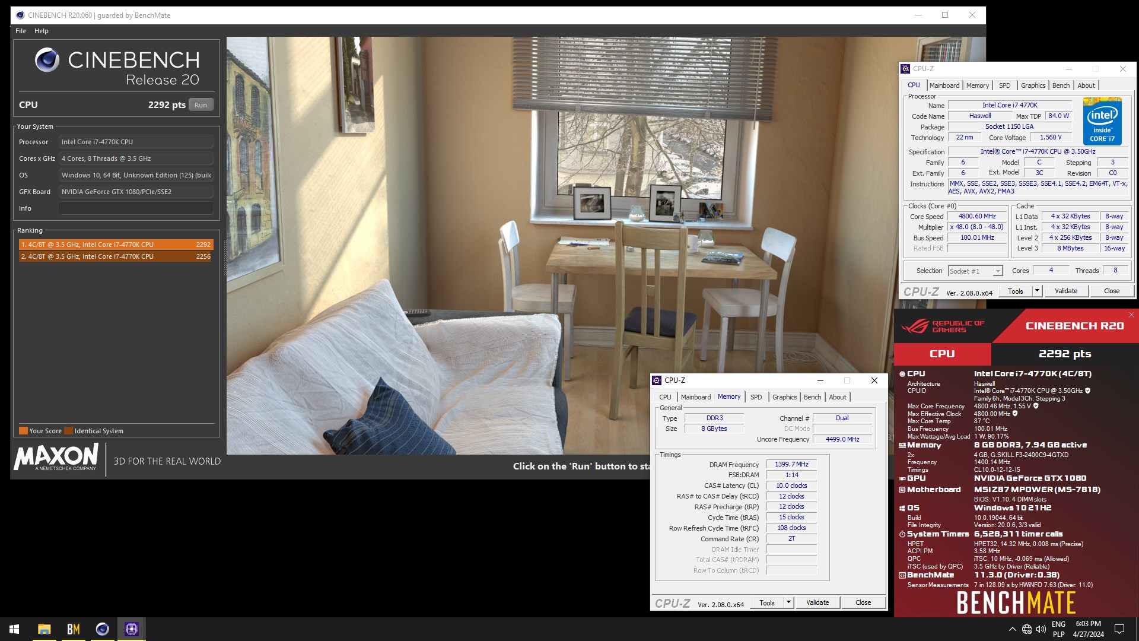Open the volume speaker tray icon
1139x641 pixels.
tap(1041, 629)
